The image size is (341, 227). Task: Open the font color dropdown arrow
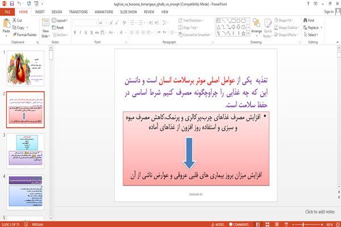click(125, 32)
